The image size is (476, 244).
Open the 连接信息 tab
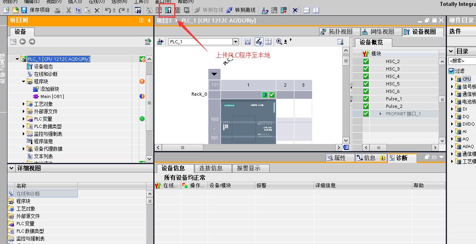click(211, 168)
